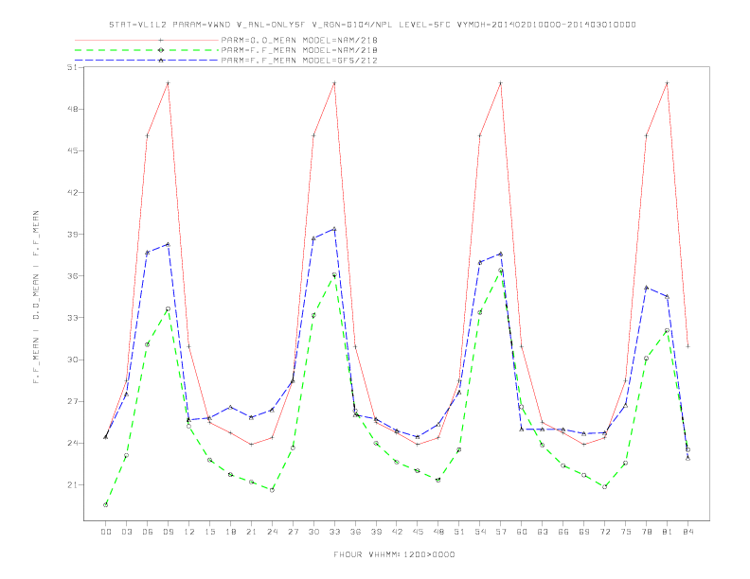Viewport: 750px width, 579px height.
Task: Click x-axis forecast hour label 84
Action: [687, 532]
